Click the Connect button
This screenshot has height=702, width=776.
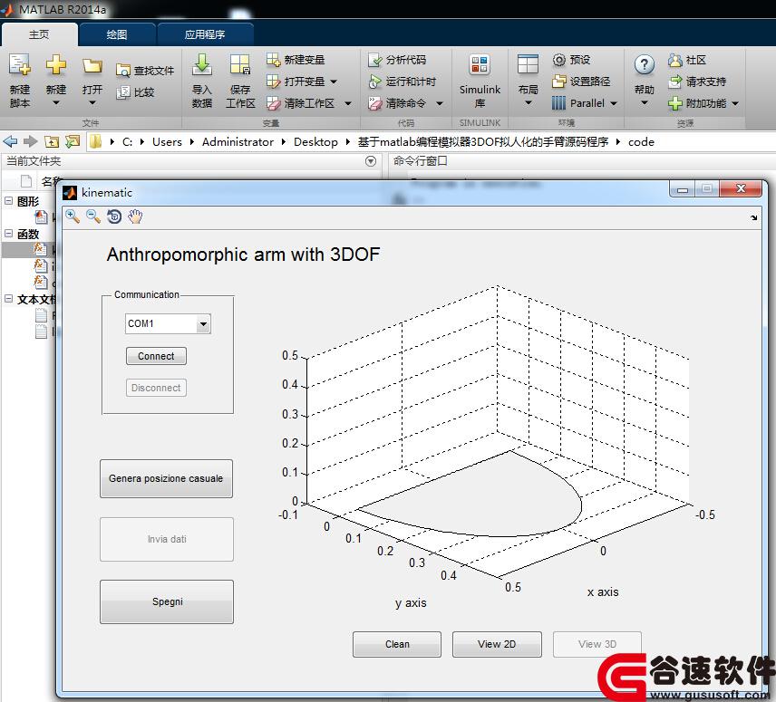tap(157, 356)
